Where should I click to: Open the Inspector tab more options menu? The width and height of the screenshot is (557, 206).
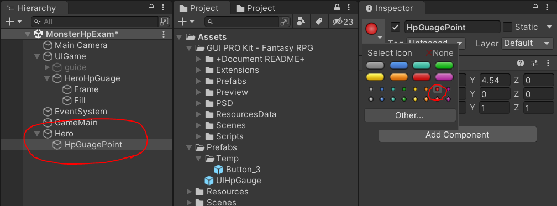coord(548,7)
